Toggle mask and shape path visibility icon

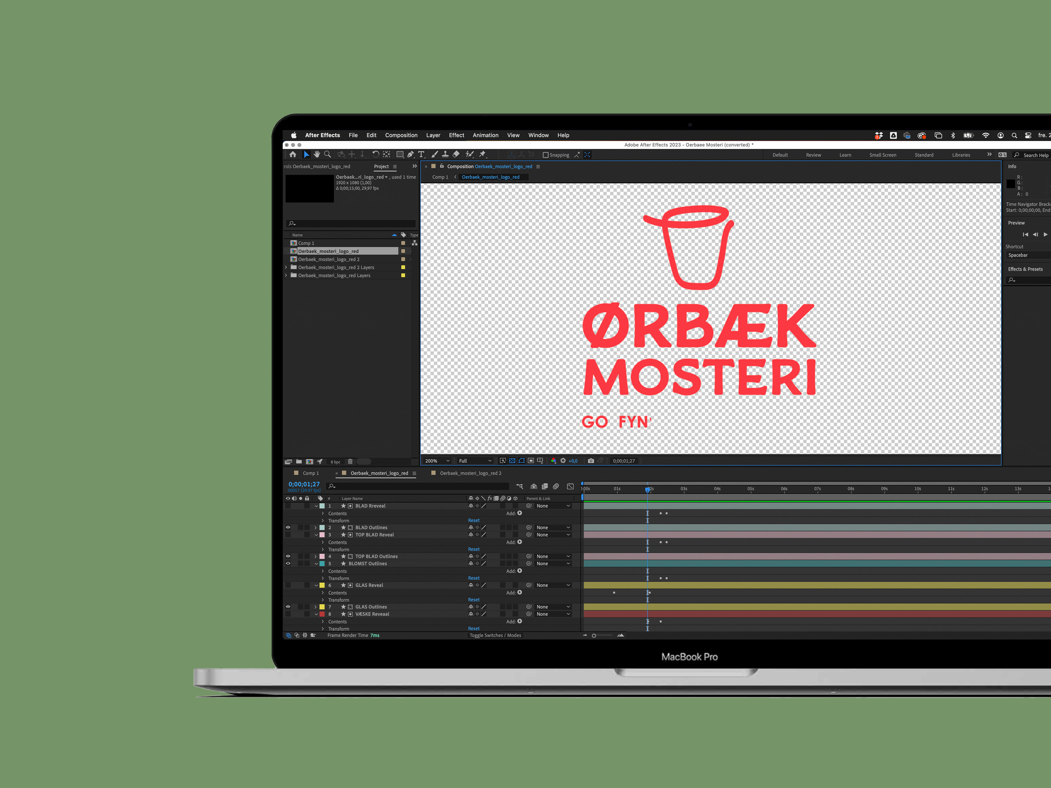[x=522, y=461]
